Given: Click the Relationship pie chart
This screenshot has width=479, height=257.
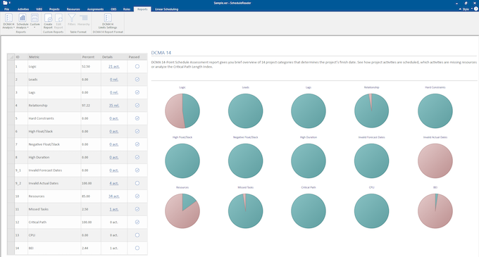Looking at the screenshot, I should [371, 111].
